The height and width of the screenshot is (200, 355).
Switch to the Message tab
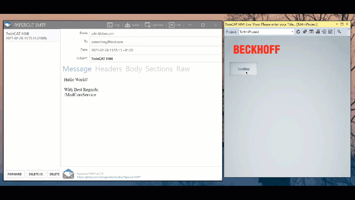[x=77, y=69]
